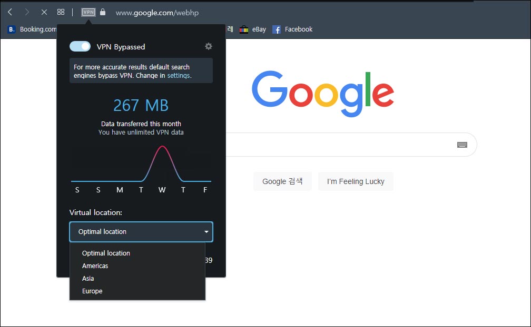Screen dimensions: 531x327
Task: Click the Wednesday peak on the usage graph
Action: (x=162, y=147)
